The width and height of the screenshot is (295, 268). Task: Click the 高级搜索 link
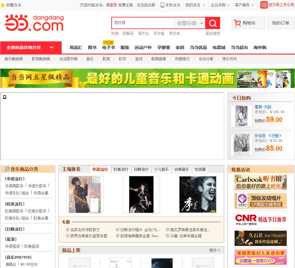(213, 33)
